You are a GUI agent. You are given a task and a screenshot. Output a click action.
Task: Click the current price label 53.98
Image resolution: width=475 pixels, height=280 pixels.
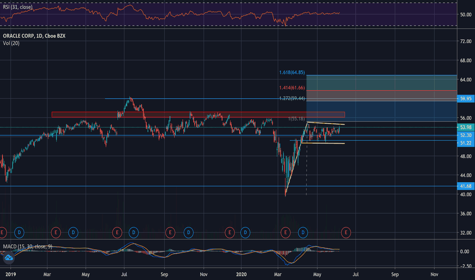(x=466, y=127)
